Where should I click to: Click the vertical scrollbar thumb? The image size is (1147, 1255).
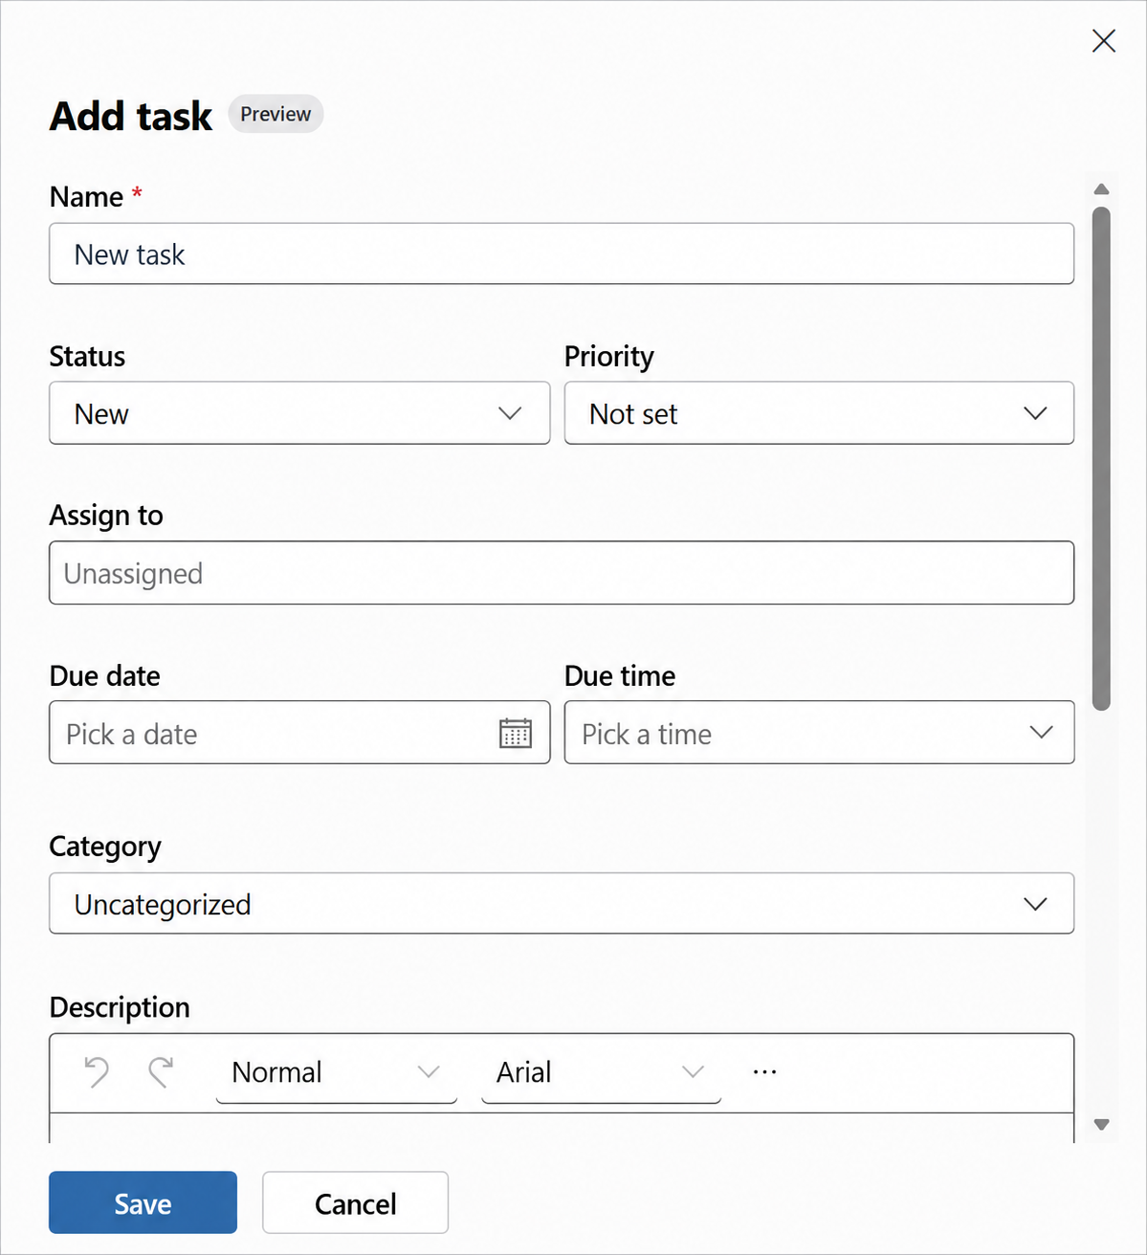click(x=1101, y=458)
